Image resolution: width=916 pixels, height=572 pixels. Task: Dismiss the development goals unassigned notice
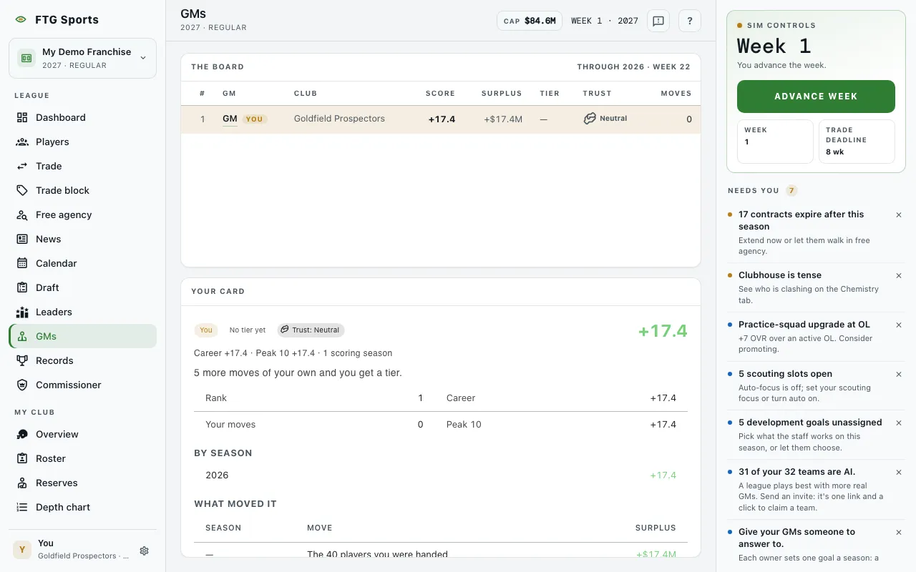tap(899, 423)
